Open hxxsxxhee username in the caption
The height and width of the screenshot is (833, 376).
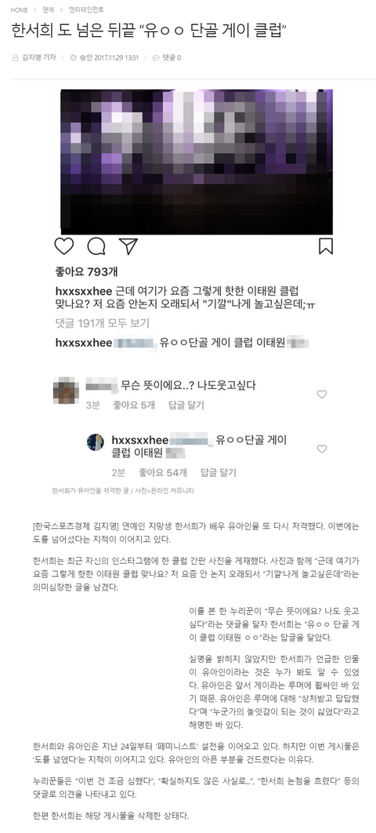tap(83, 291)
